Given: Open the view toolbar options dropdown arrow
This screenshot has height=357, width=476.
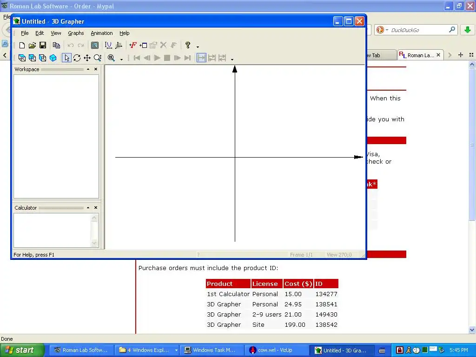Looking at the screenshot, I should click(121, 59).
